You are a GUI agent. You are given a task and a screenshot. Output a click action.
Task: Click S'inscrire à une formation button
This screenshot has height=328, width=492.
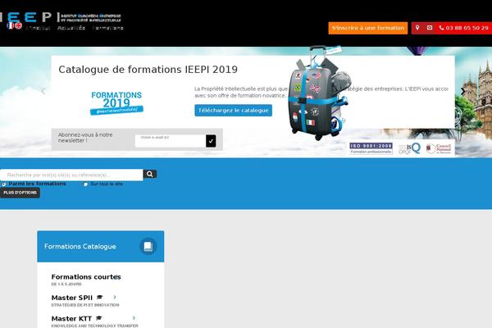(x=367, y=28)
